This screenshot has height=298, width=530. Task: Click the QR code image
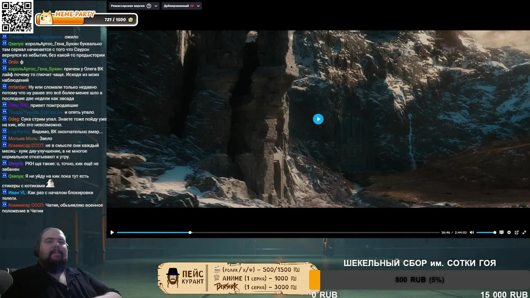pyautogui.click(x=17, y=17)
